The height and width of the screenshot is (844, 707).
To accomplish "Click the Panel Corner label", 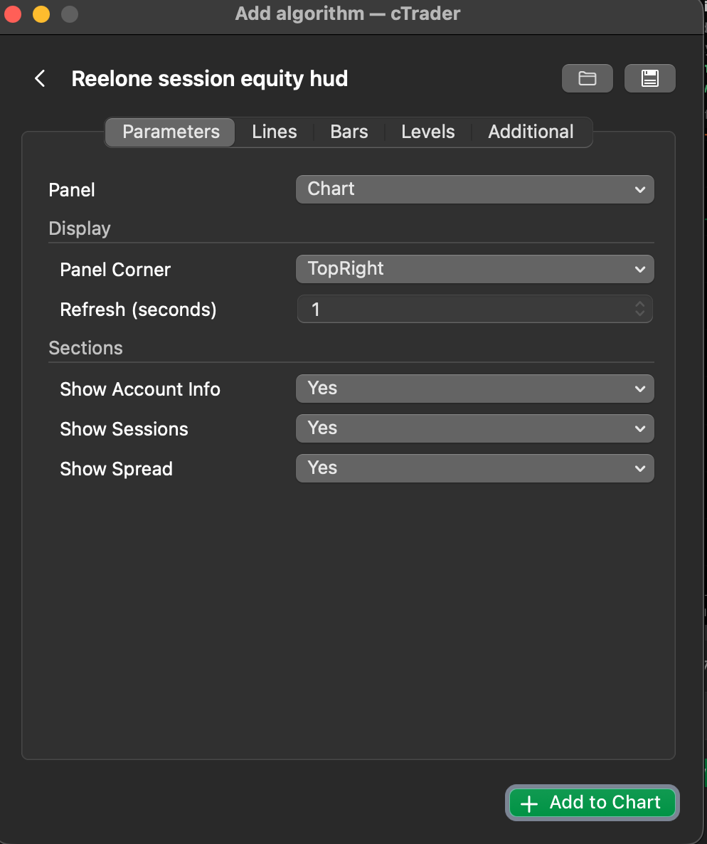I will tap(115, 269).
